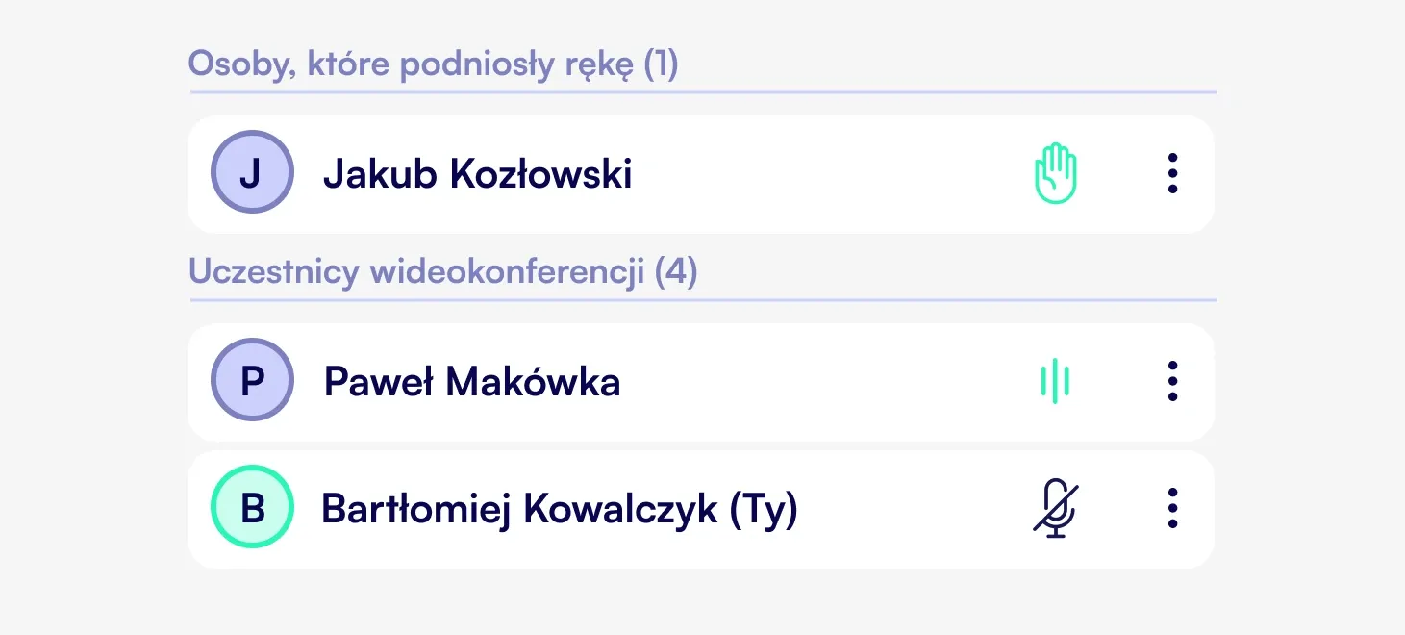Toggle the muted microphone icon for Bartłomiej Kowalczyk

coord(1056,508)
